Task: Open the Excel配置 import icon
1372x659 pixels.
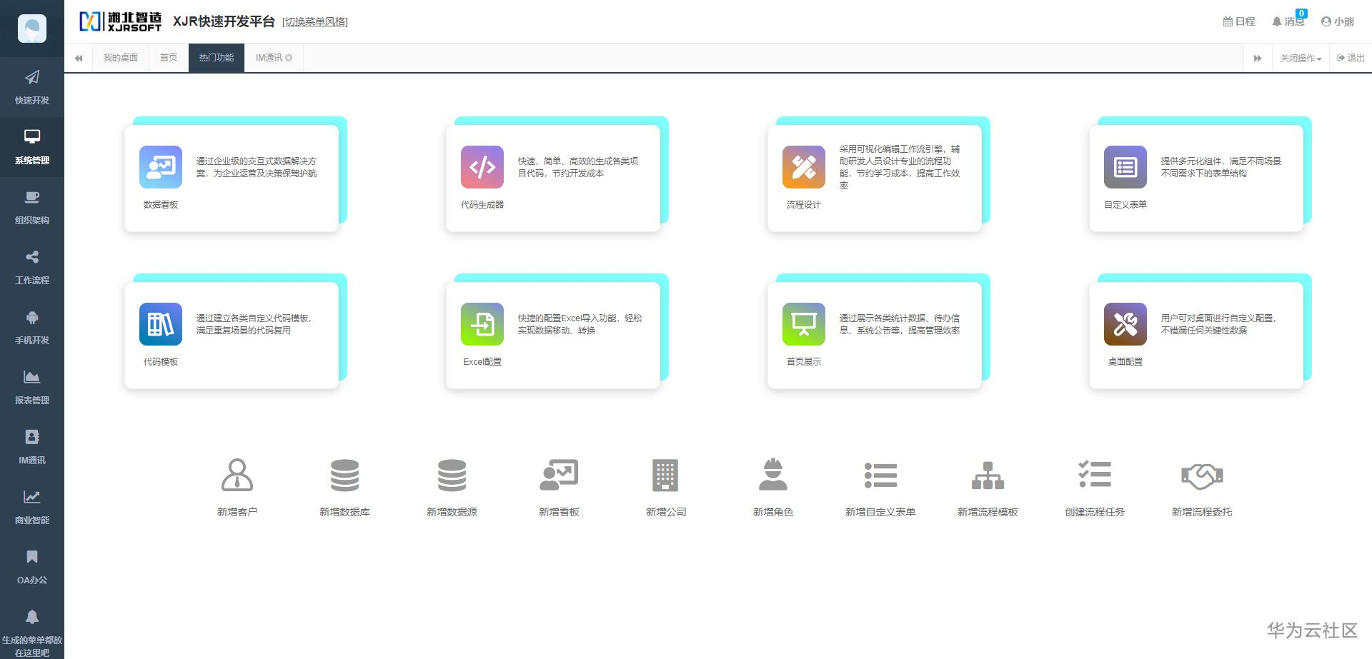Action: [x=482, y=324]
